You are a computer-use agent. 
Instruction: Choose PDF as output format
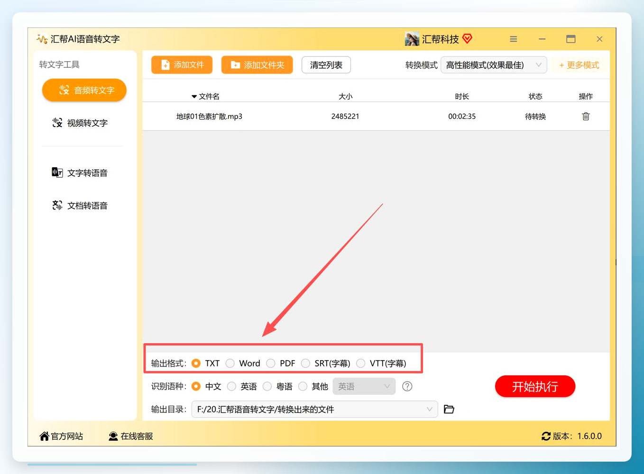tap(271, 363)
